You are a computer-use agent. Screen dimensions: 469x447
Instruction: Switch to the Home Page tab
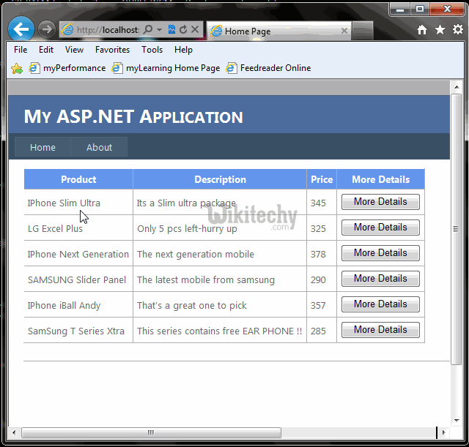point(271,31)
